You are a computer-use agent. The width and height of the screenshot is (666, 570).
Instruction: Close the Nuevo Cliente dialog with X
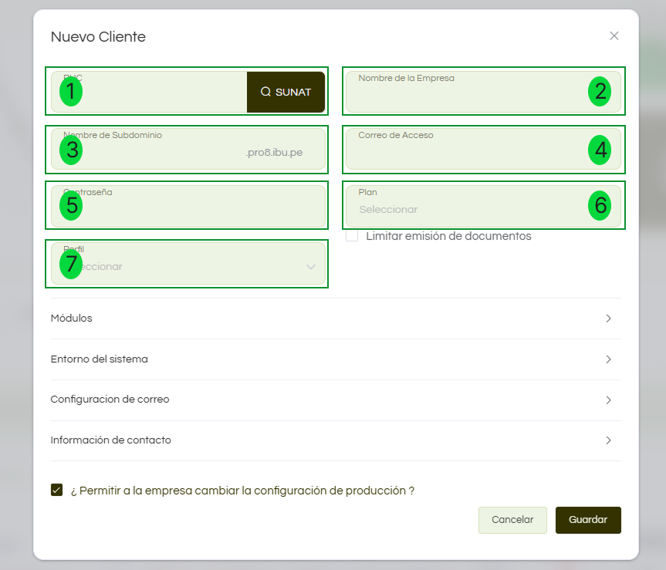614,36
